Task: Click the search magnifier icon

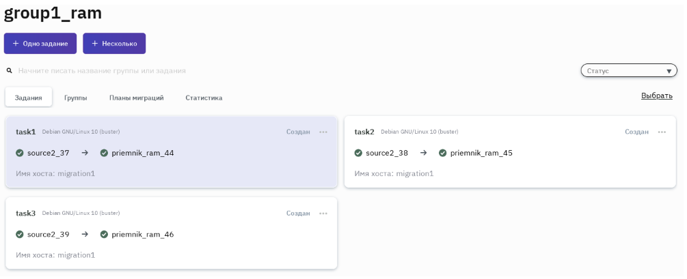Action: click(x=10, y=70)
